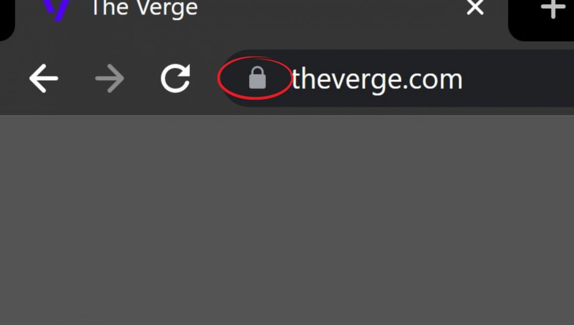Click the theverge.com URL text

[x=377, y=79]
